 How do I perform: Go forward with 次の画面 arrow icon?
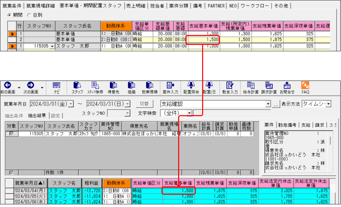point(31,85)
